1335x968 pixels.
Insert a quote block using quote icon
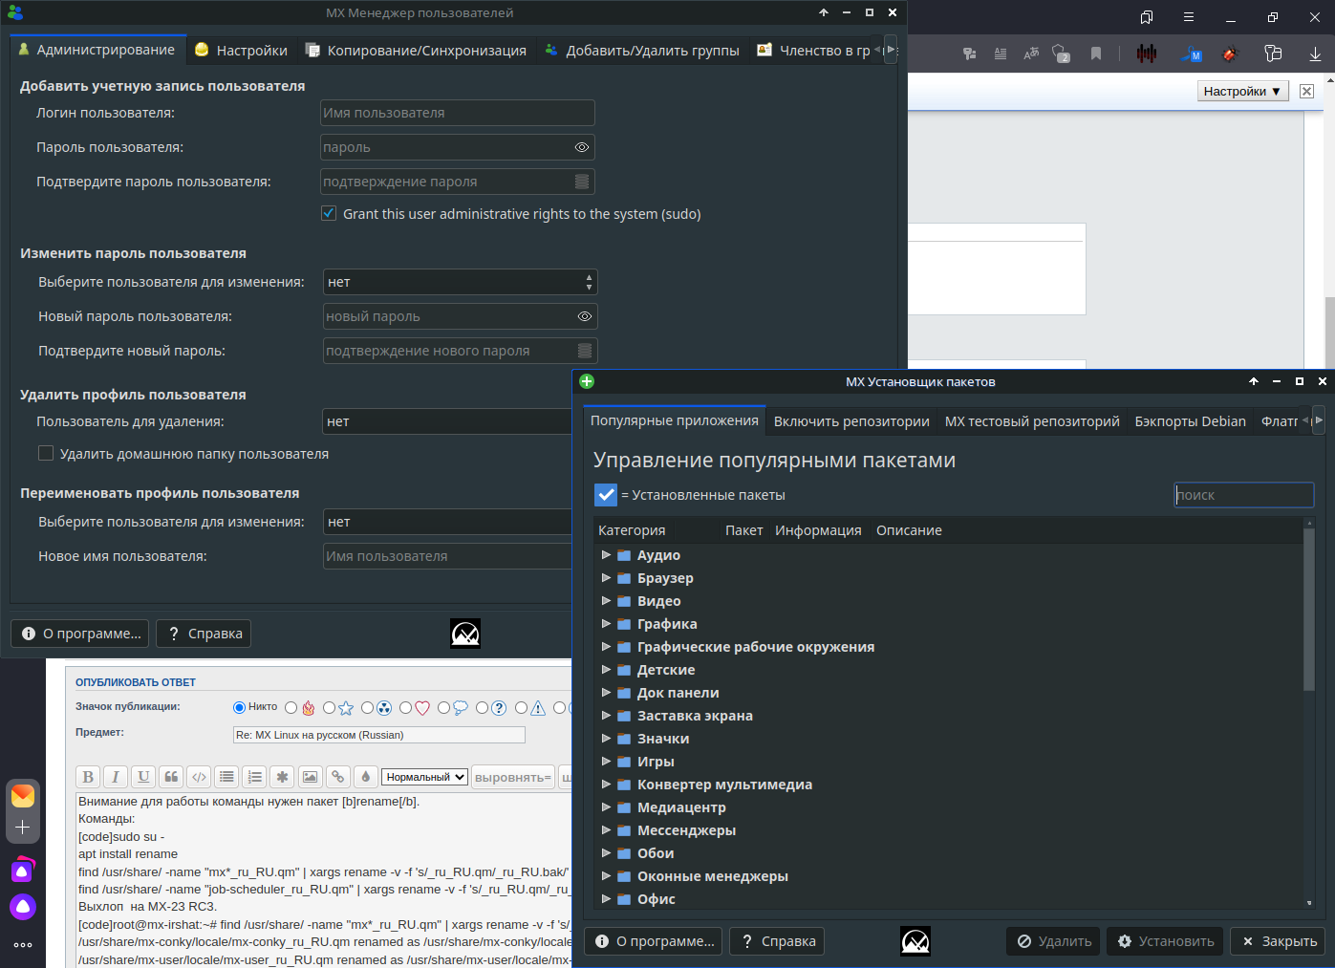(x=171, y=777)
